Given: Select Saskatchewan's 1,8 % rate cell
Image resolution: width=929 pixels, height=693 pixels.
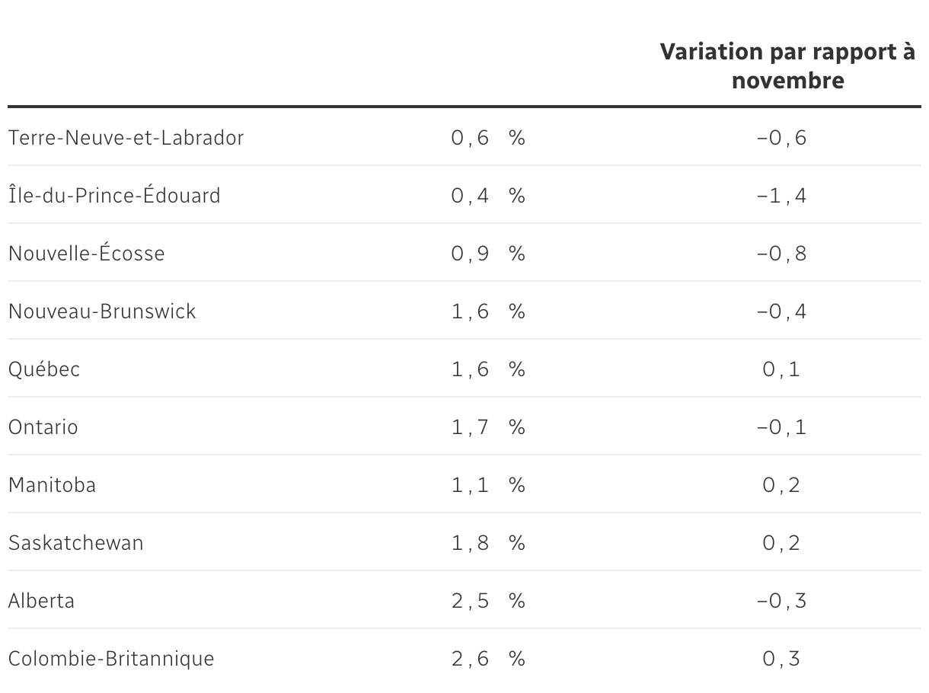Looking at the screenshot, I should (487, 543).
